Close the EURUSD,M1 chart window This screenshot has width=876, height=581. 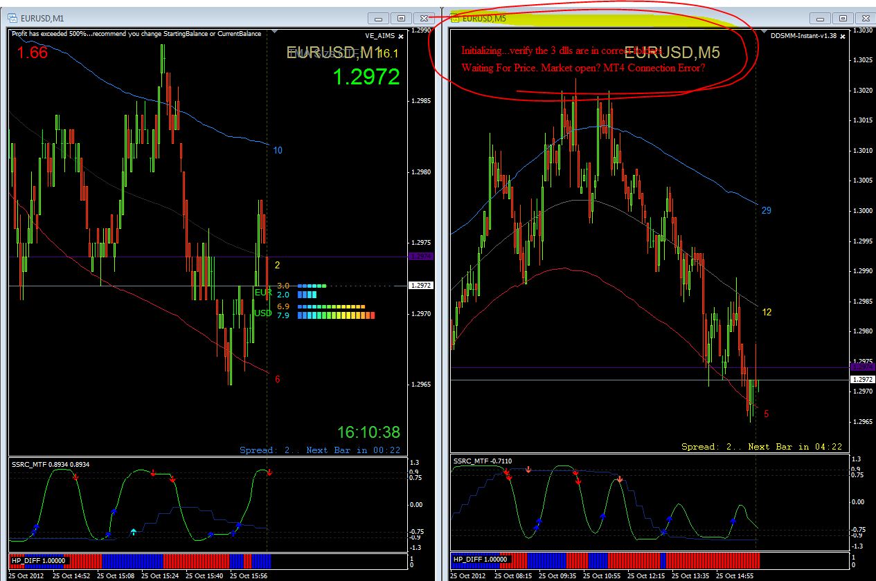click(424, 19)
